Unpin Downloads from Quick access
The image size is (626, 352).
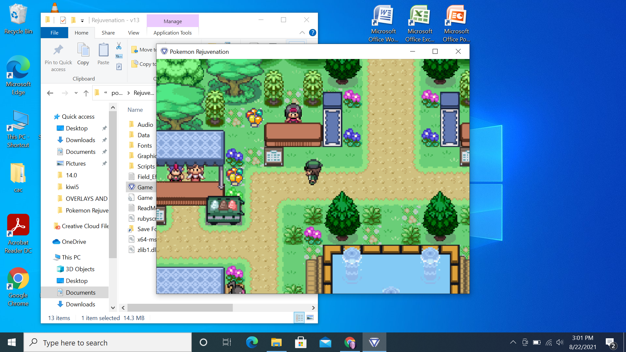(104, 140)
